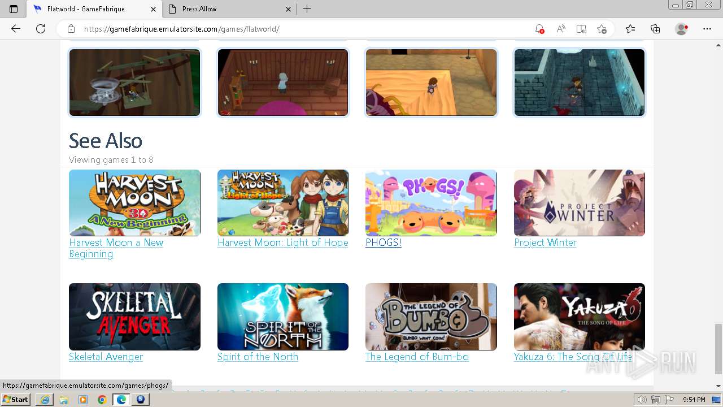Open Yakuza 6: The Song Of Life link
The image size is (723, 407).
573,357
